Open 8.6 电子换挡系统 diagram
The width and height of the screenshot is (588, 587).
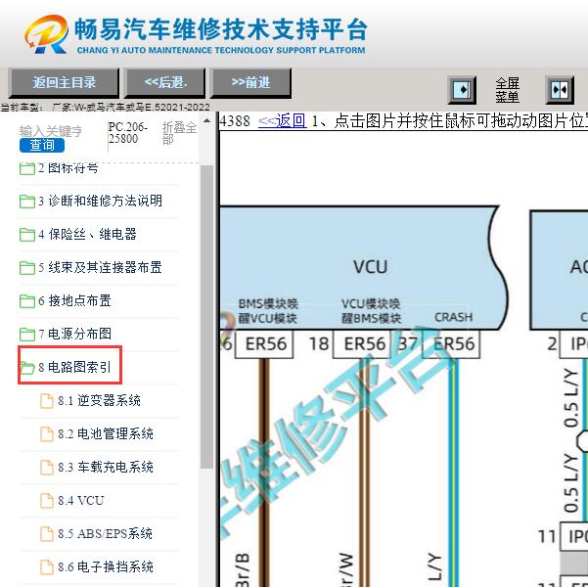point(106,566)
